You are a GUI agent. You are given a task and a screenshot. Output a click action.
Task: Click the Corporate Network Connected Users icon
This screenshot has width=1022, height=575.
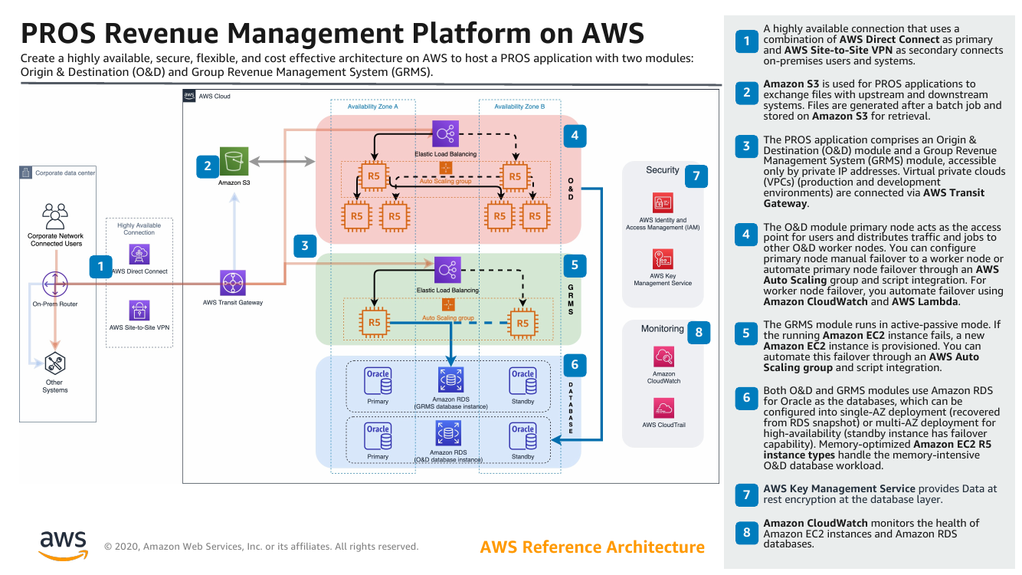56,215
